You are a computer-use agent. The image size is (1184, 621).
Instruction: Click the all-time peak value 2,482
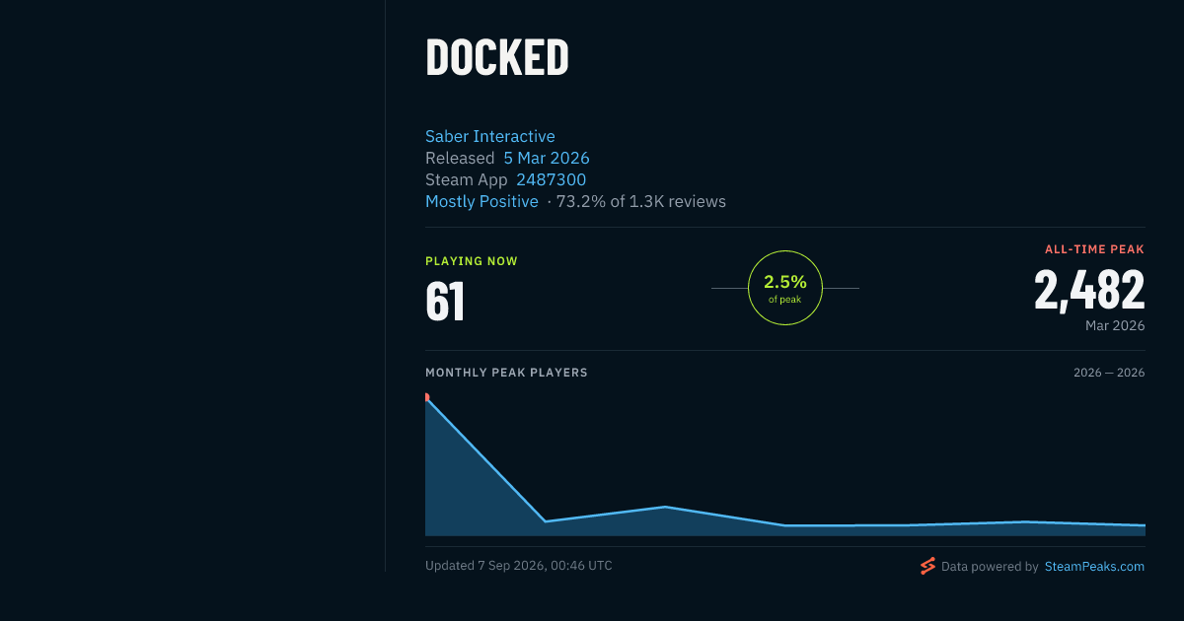point(1089,290)
